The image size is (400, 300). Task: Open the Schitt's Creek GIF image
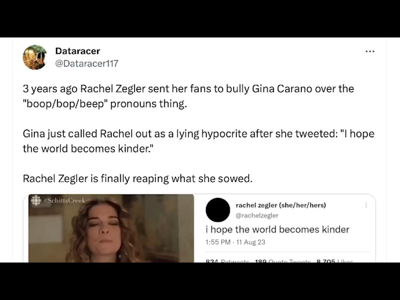pos(111,228)
